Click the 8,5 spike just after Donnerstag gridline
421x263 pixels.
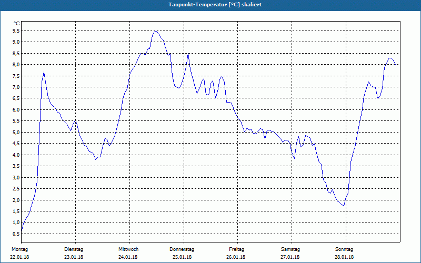[188, 54]
